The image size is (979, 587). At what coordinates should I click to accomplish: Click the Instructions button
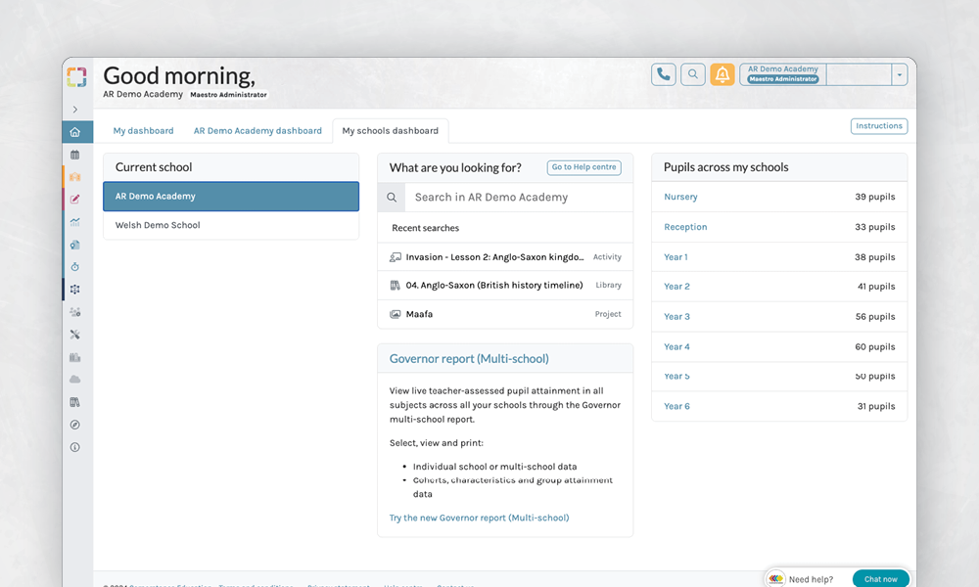click(878, 126)
